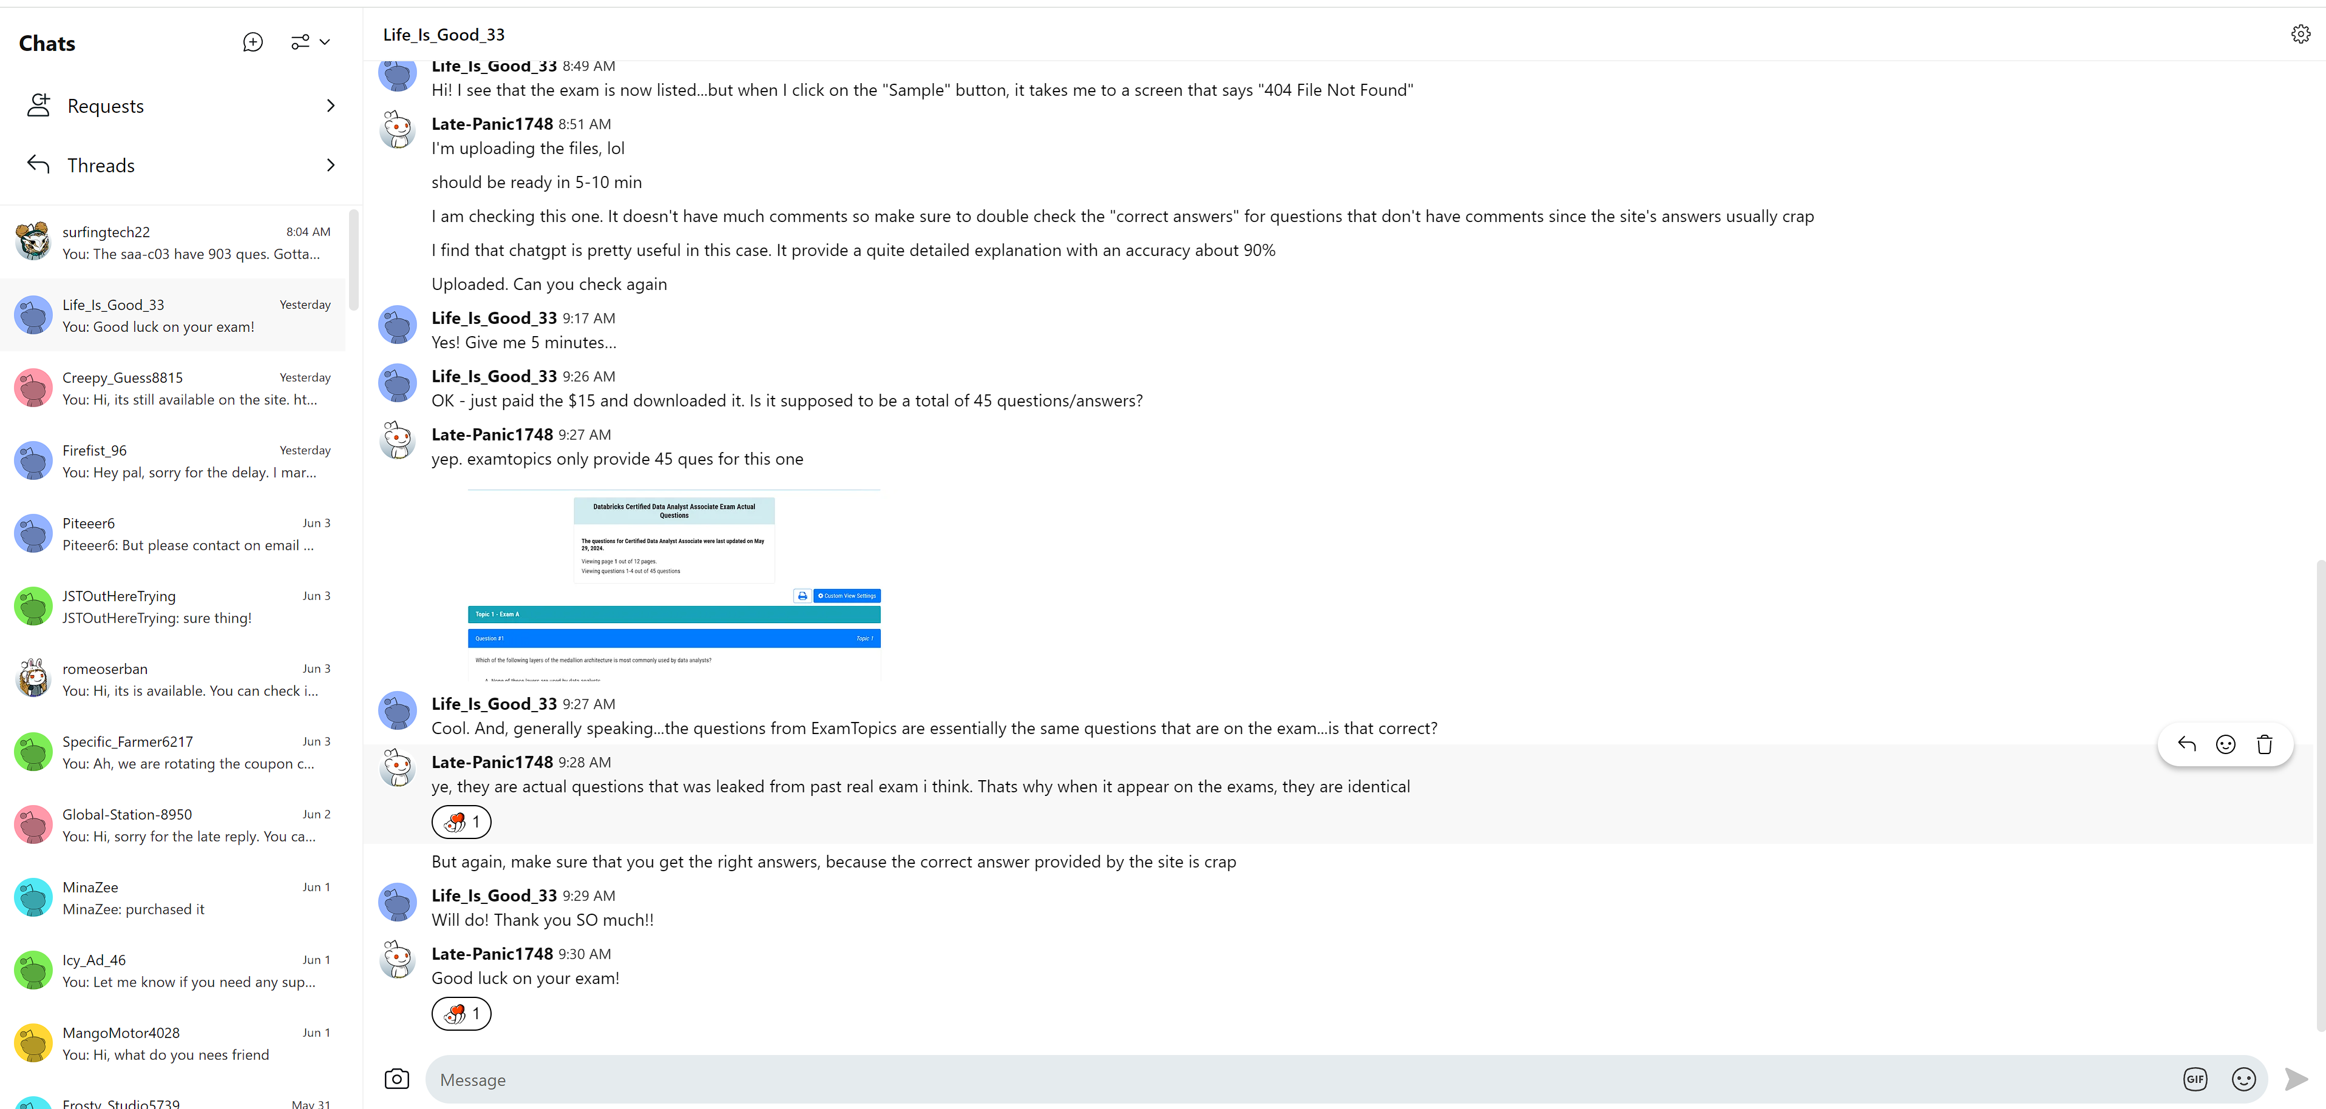This screenshot has height=1109, width=2326.
Task: Toggle heart reaction on leaked questions message
Action: 461,822
